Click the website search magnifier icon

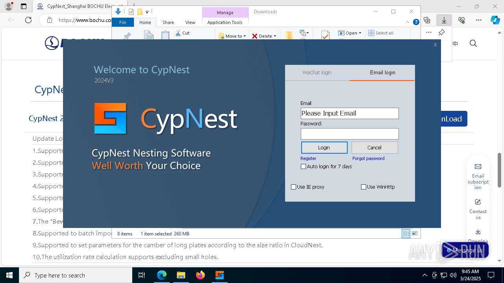tap(473, 43)
